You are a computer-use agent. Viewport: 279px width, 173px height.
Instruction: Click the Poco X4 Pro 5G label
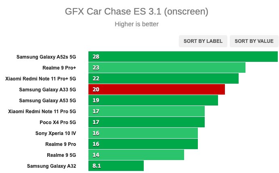click(x=58, y=122)
